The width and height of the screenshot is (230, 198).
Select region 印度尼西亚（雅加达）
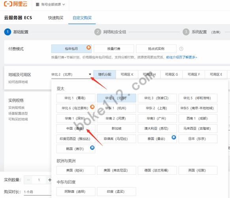(76, 139)
